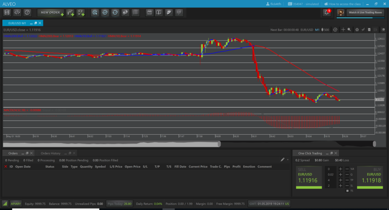Select the crosshair tool on chart toolbar
This screenshot has width=389, height=210.
pyautogui.click(x=343, y=30)
